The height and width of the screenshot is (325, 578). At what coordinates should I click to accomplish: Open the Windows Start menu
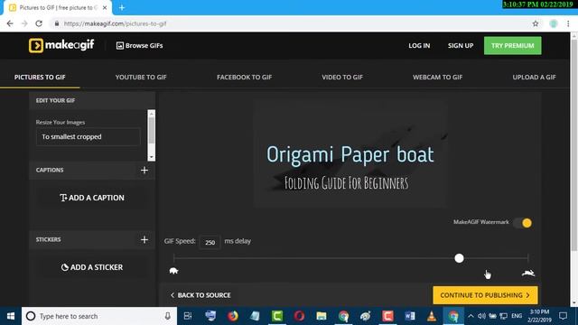(x=11, y=316)
